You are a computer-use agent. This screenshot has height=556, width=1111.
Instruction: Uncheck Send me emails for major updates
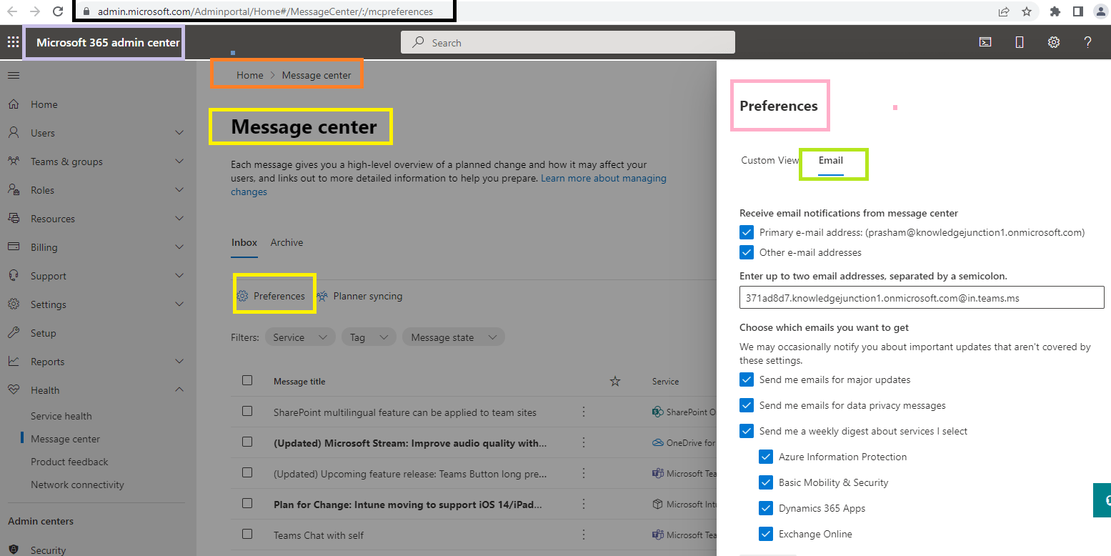tap(747, 379)
